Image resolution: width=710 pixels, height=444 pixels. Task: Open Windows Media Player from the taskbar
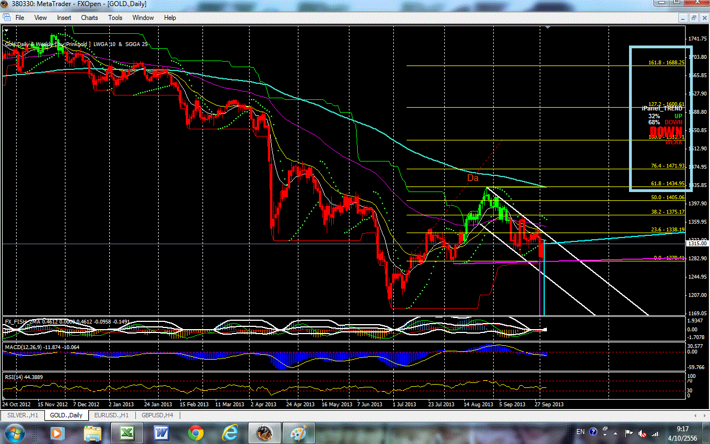point(57,432)
